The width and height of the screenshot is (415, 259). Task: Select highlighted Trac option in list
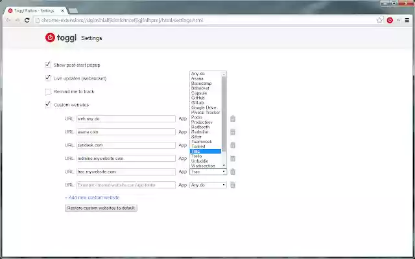click(206, 151)
